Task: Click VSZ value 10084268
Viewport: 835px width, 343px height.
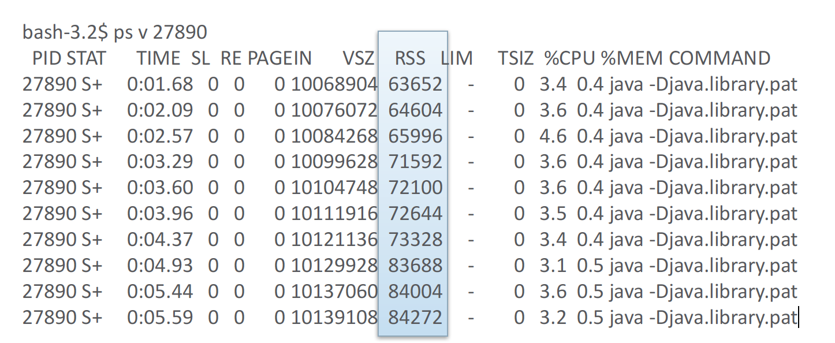Action: pyautogui.click(x=334, y=136)
